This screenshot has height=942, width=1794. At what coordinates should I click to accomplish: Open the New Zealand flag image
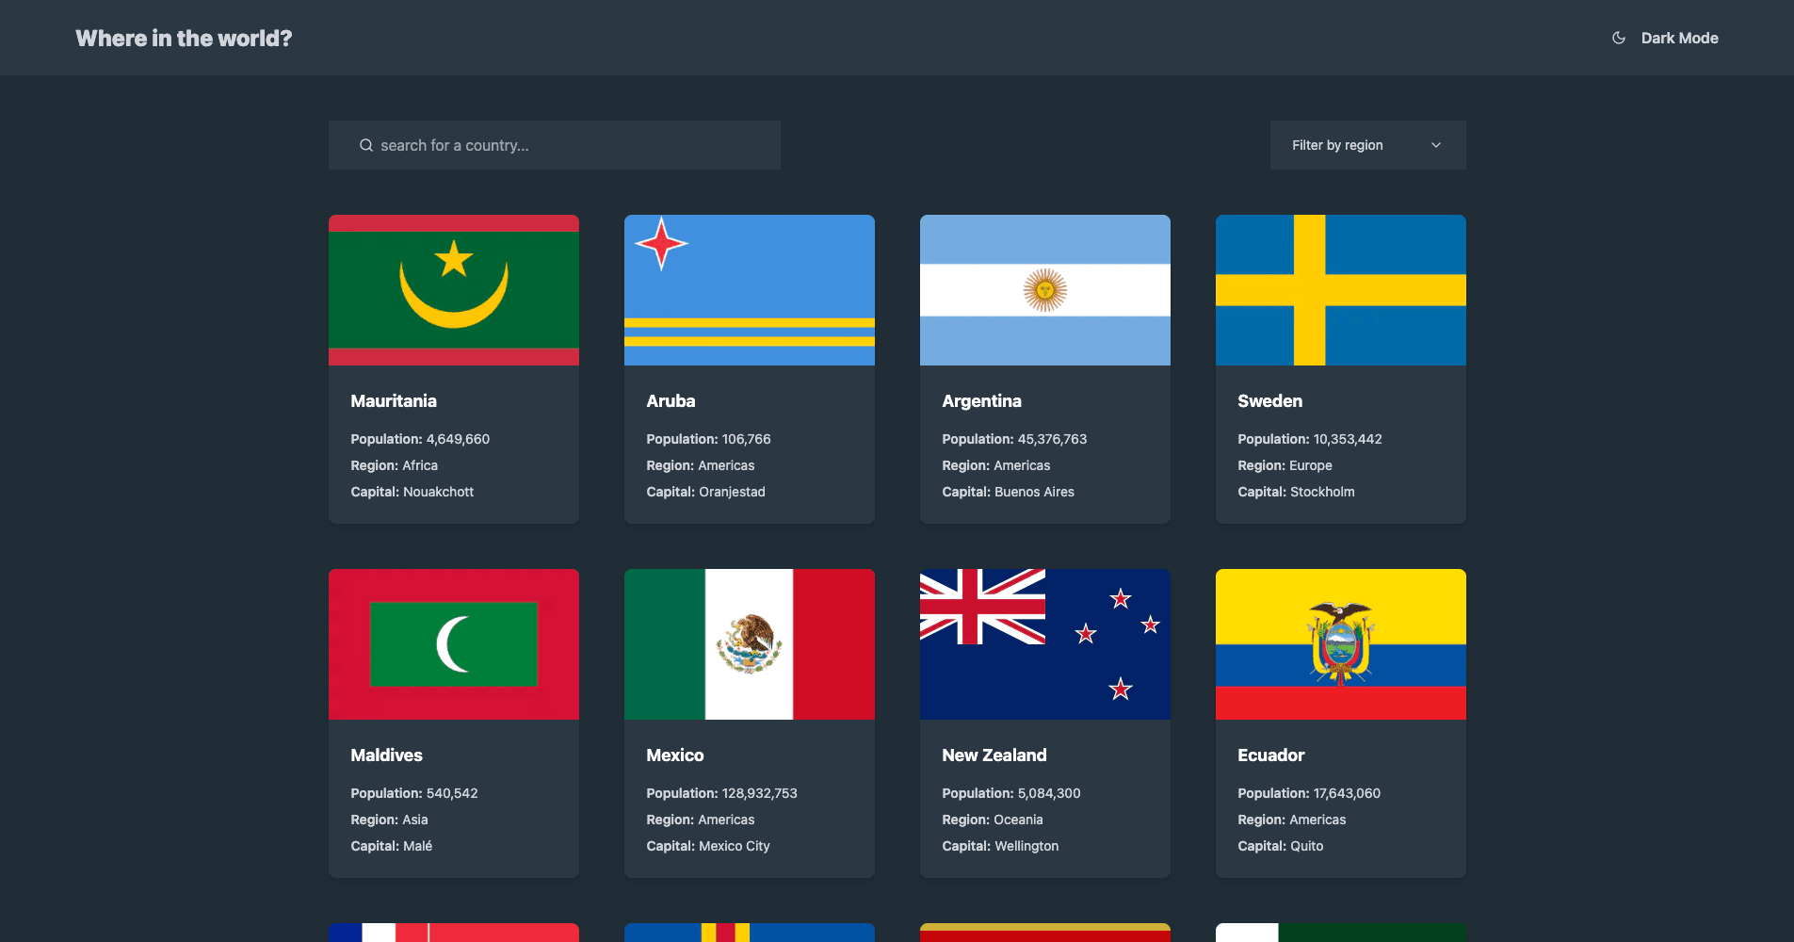[x=1045, y=644]
